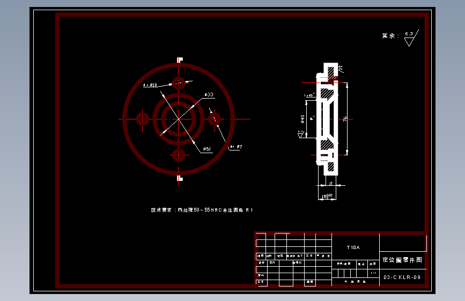The height and width of the screenshot is (301, 465).
Task: Select the '1:1' scale cell
Action: (x=373, y=273)
